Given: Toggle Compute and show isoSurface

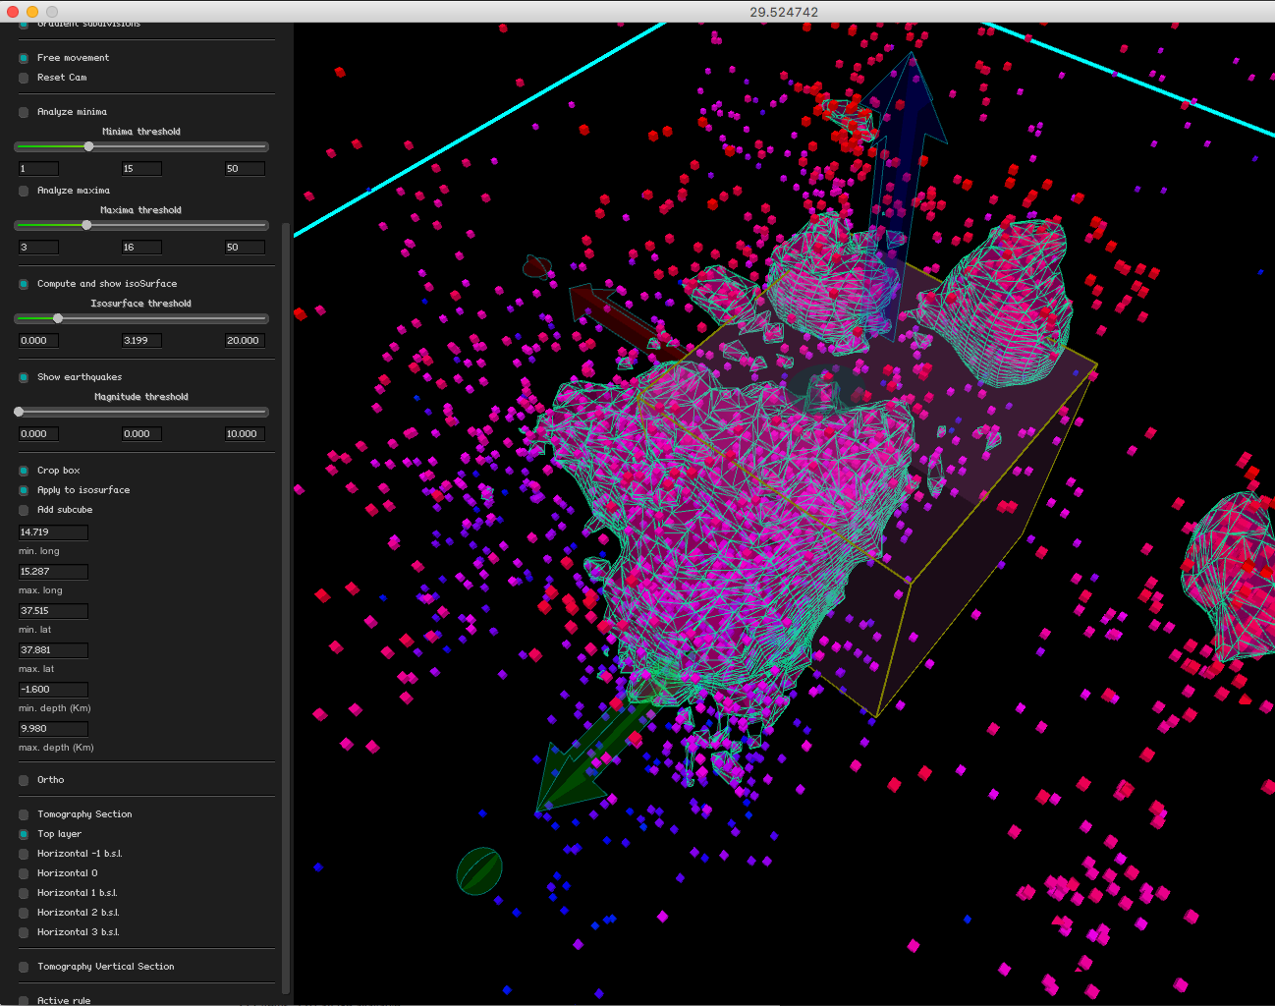Looking at the screenshot, I should coord(24,284).
